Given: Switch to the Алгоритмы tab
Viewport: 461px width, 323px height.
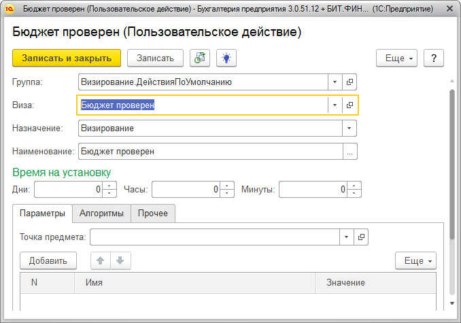Looking at the screenshot, I should pyautogui.click(x=101, y=214).
